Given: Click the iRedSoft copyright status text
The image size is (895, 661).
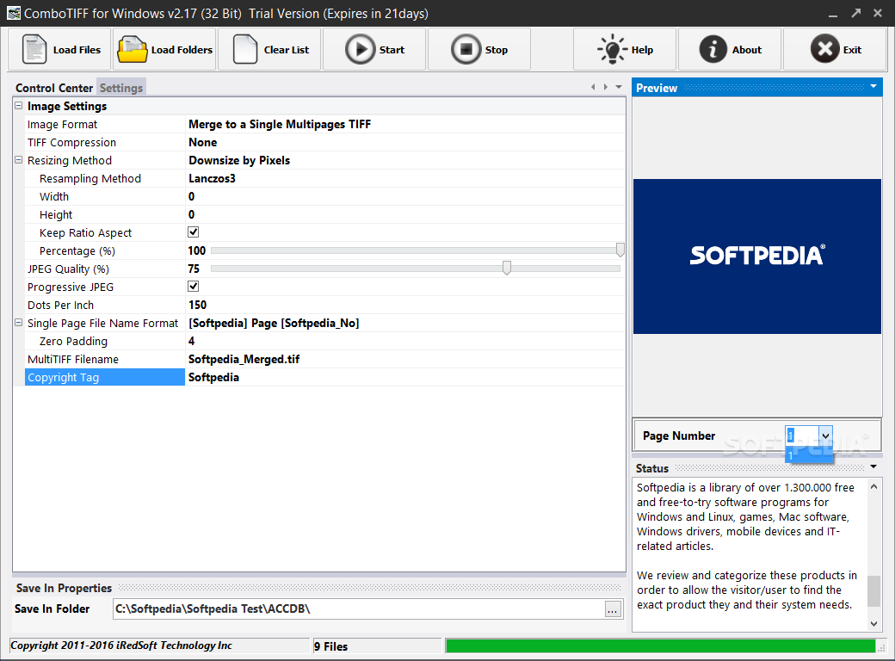Looking at the screenshot, I should pos(121,646).
